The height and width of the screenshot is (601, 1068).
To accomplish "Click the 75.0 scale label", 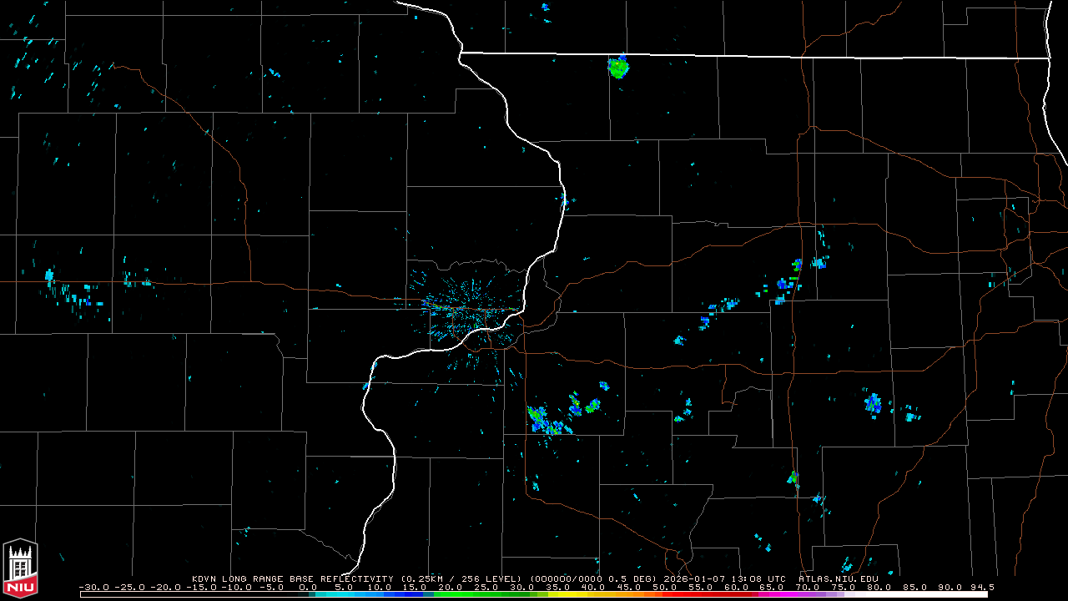I will 844,588.
